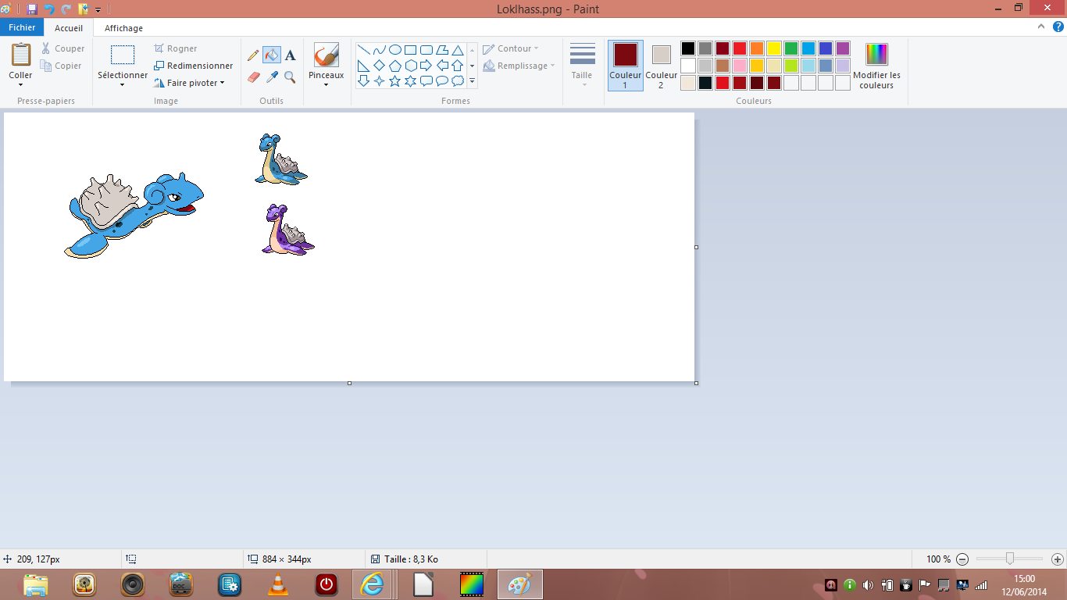Choose the Curve shape
The width and height of the screenshot is (1067, 600).
coord(380,50)
